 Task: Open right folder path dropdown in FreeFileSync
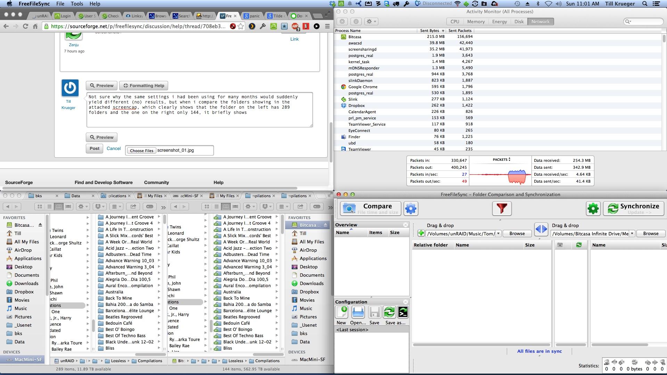pyautogui.click(x=632, y=234)
